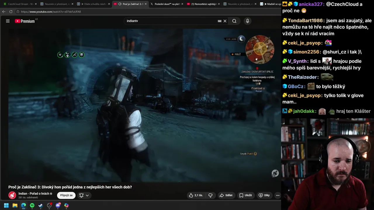
Task: Close the CzechCloud Stream tab
Action: pos(36,4)
